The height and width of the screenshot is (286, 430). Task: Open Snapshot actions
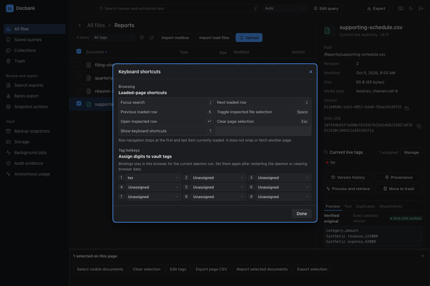point(34,107)
